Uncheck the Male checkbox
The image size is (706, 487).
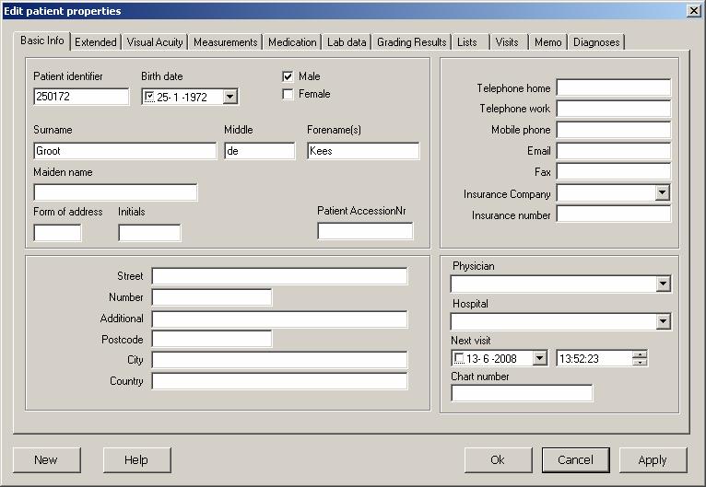[288, 76]
